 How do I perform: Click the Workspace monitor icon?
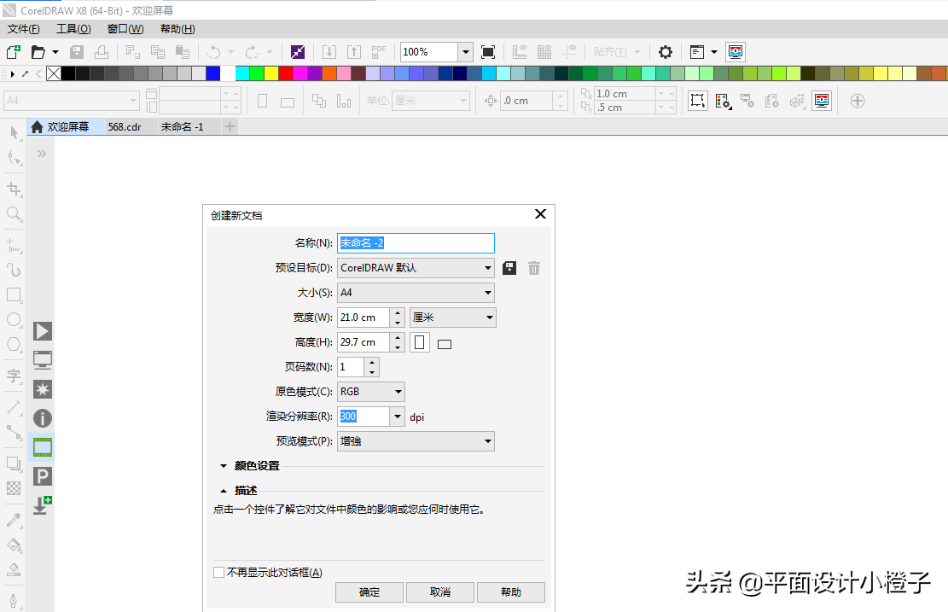(43, 360)
